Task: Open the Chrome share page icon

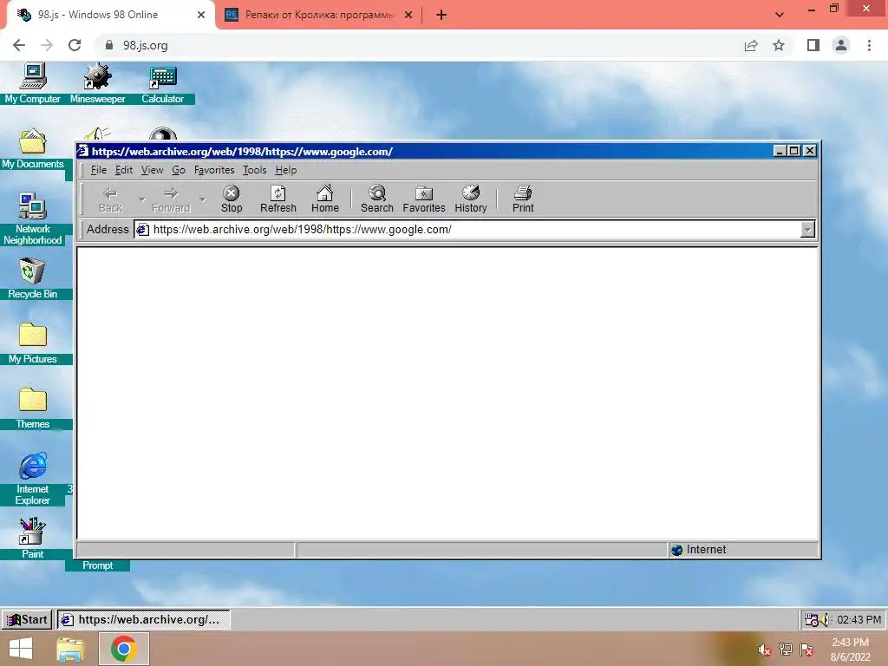Action: point(751,45)
